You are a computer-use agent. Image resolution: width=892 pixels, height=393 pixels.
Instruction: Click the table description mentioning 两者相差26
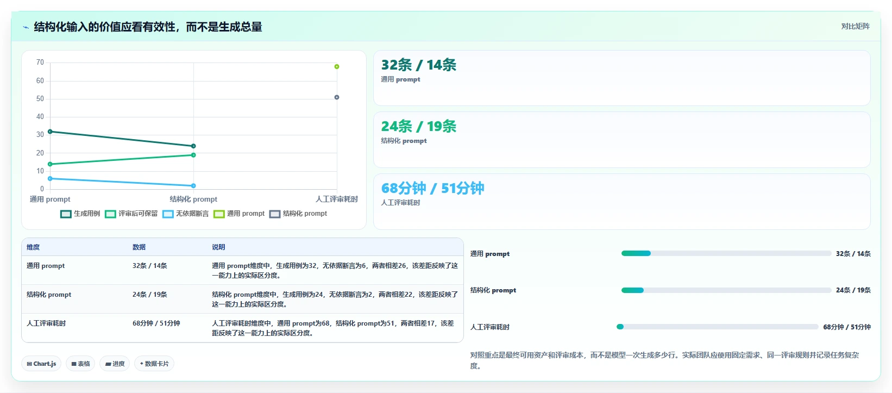pyautogui.click(x=335, y=271)
